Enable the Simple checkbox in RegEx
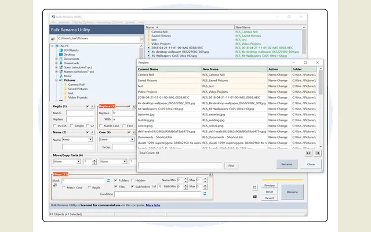The image size is (371, 232). pyautogui.click(x=71, y=126)
